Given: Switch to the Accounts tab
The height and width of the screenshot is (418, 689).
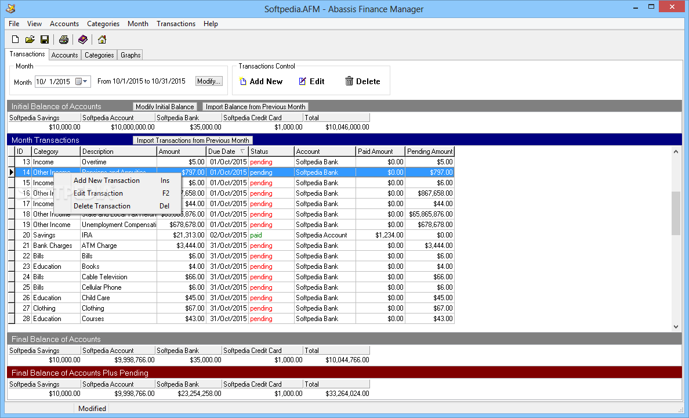Looking at the screenshot, I should [x=64, y=55].
